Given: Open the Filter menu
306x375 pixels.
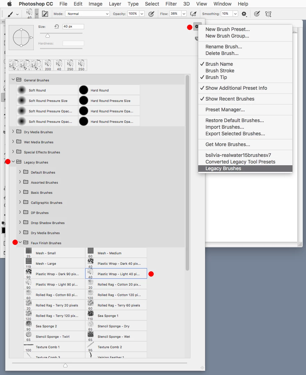Looking at the screenshot, I should [x=171, y=4].
